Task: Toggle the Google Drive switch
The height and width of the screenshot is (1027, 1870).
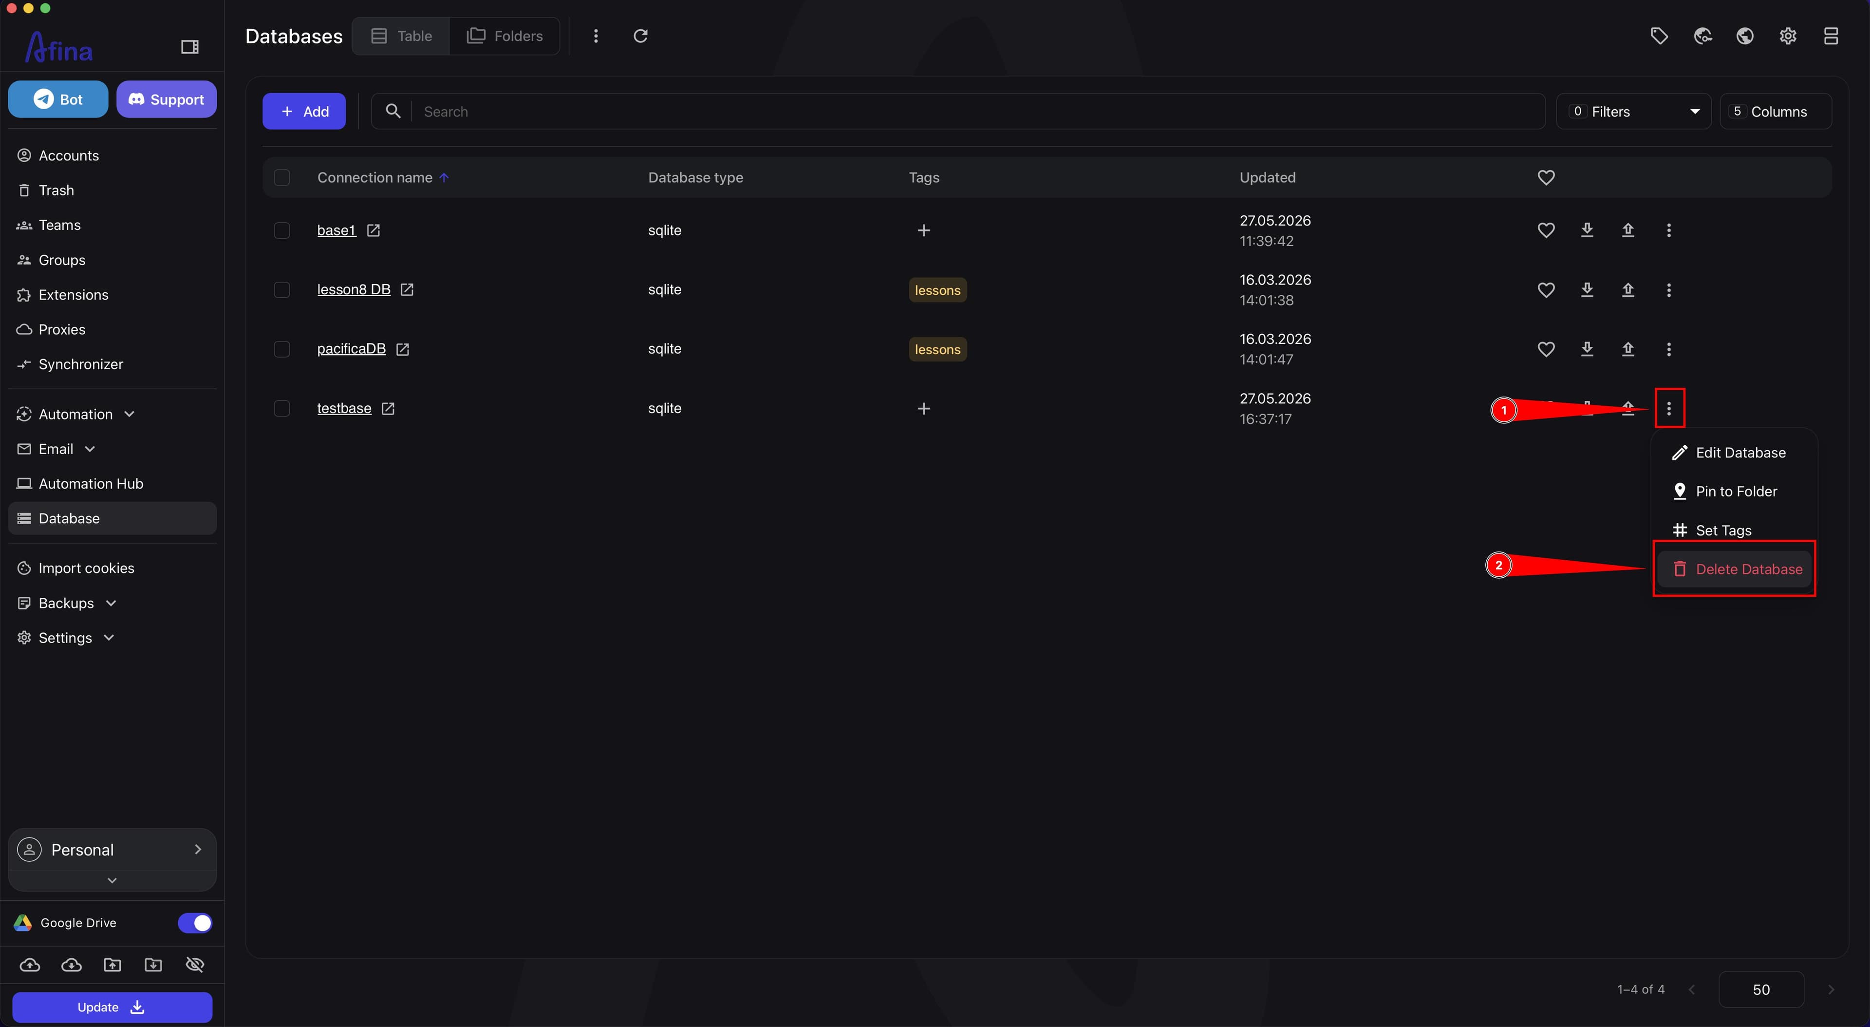Action: (x=195, y=923)
